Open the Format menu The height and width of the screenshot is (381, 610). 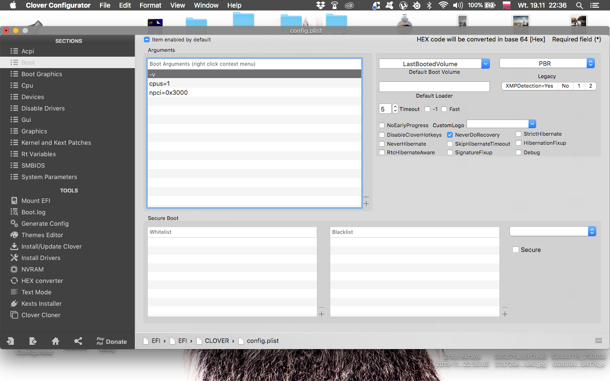click(x=151, y=5)
